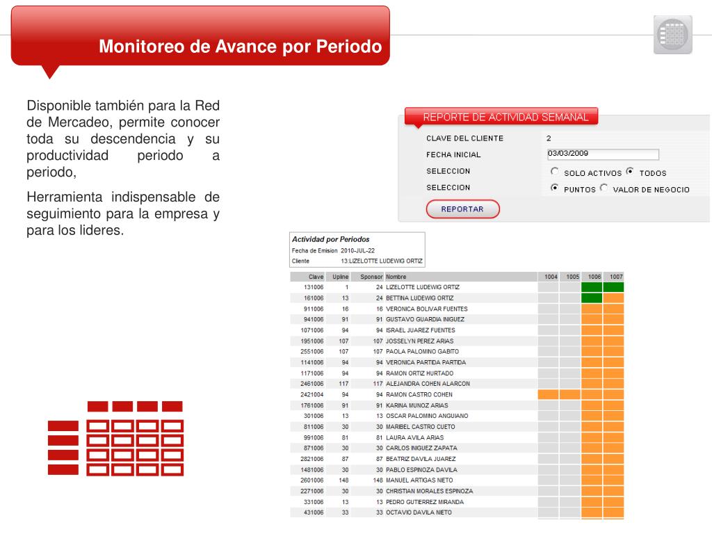Choose the VALOR DE NEGOCIO radio option

coord(604,188)
